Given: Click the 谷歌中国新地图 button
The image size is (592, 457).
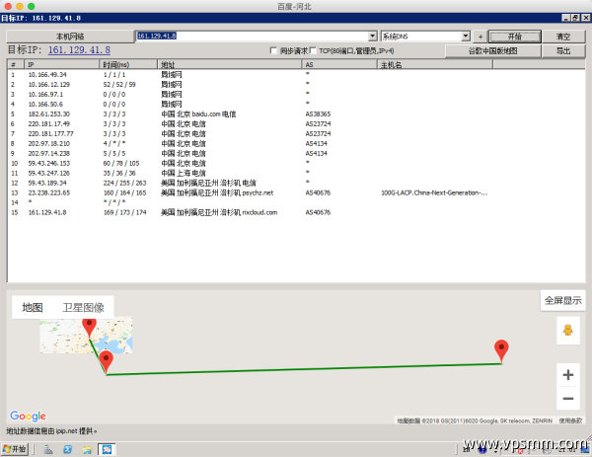Looking at the screenshot, I should [492, 51].
